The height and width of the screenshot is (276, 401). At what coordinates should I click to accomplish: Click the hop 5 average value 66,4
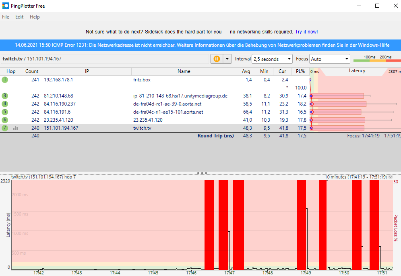point(248,112)
